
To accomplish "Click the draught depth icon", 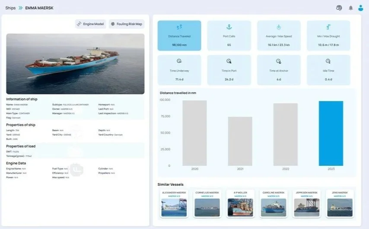I will (328, 27).
